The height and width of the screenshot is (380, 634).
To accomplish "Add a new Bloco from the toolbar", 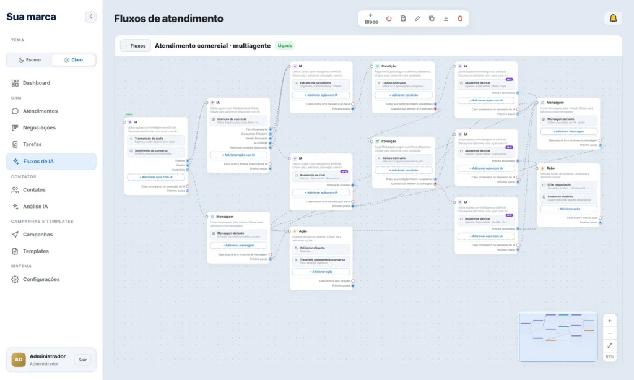I will point(371,18).
